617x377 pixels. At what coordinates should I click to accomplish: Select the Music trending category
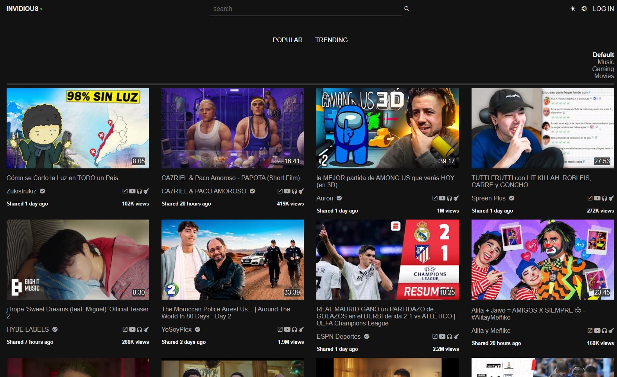[605, 62]
